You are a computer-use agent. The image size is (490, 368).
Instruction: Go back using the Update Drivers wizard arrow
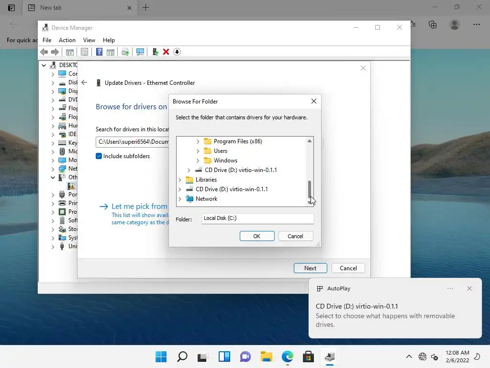tap(84, 82)
